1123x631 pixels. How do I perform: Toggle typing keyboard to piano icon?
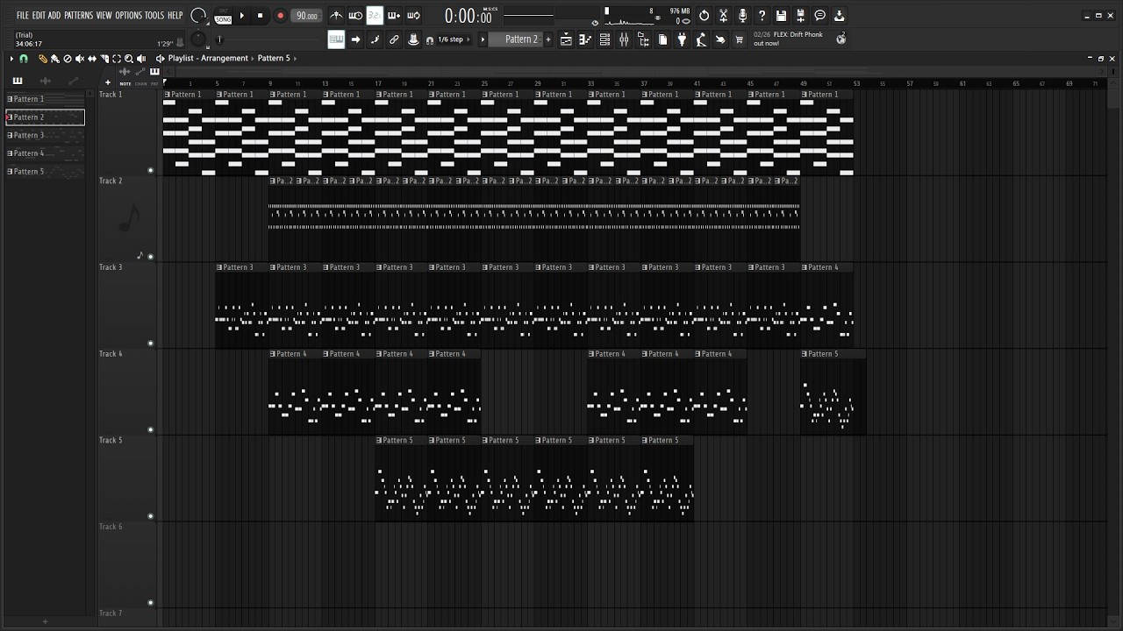click(336, 39)
